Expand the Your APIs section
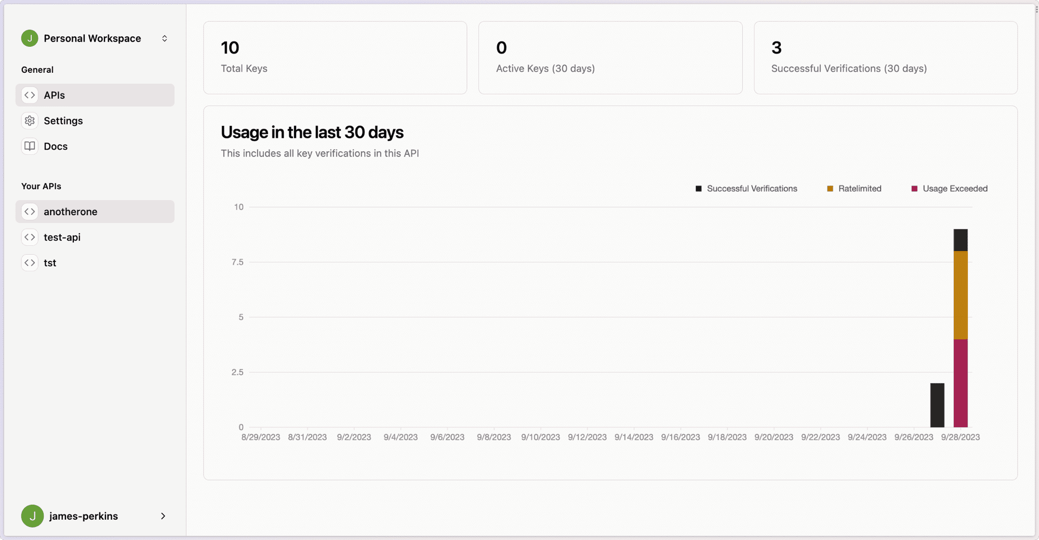Viewport: 1039px width, 540px height. pos(41,186)
